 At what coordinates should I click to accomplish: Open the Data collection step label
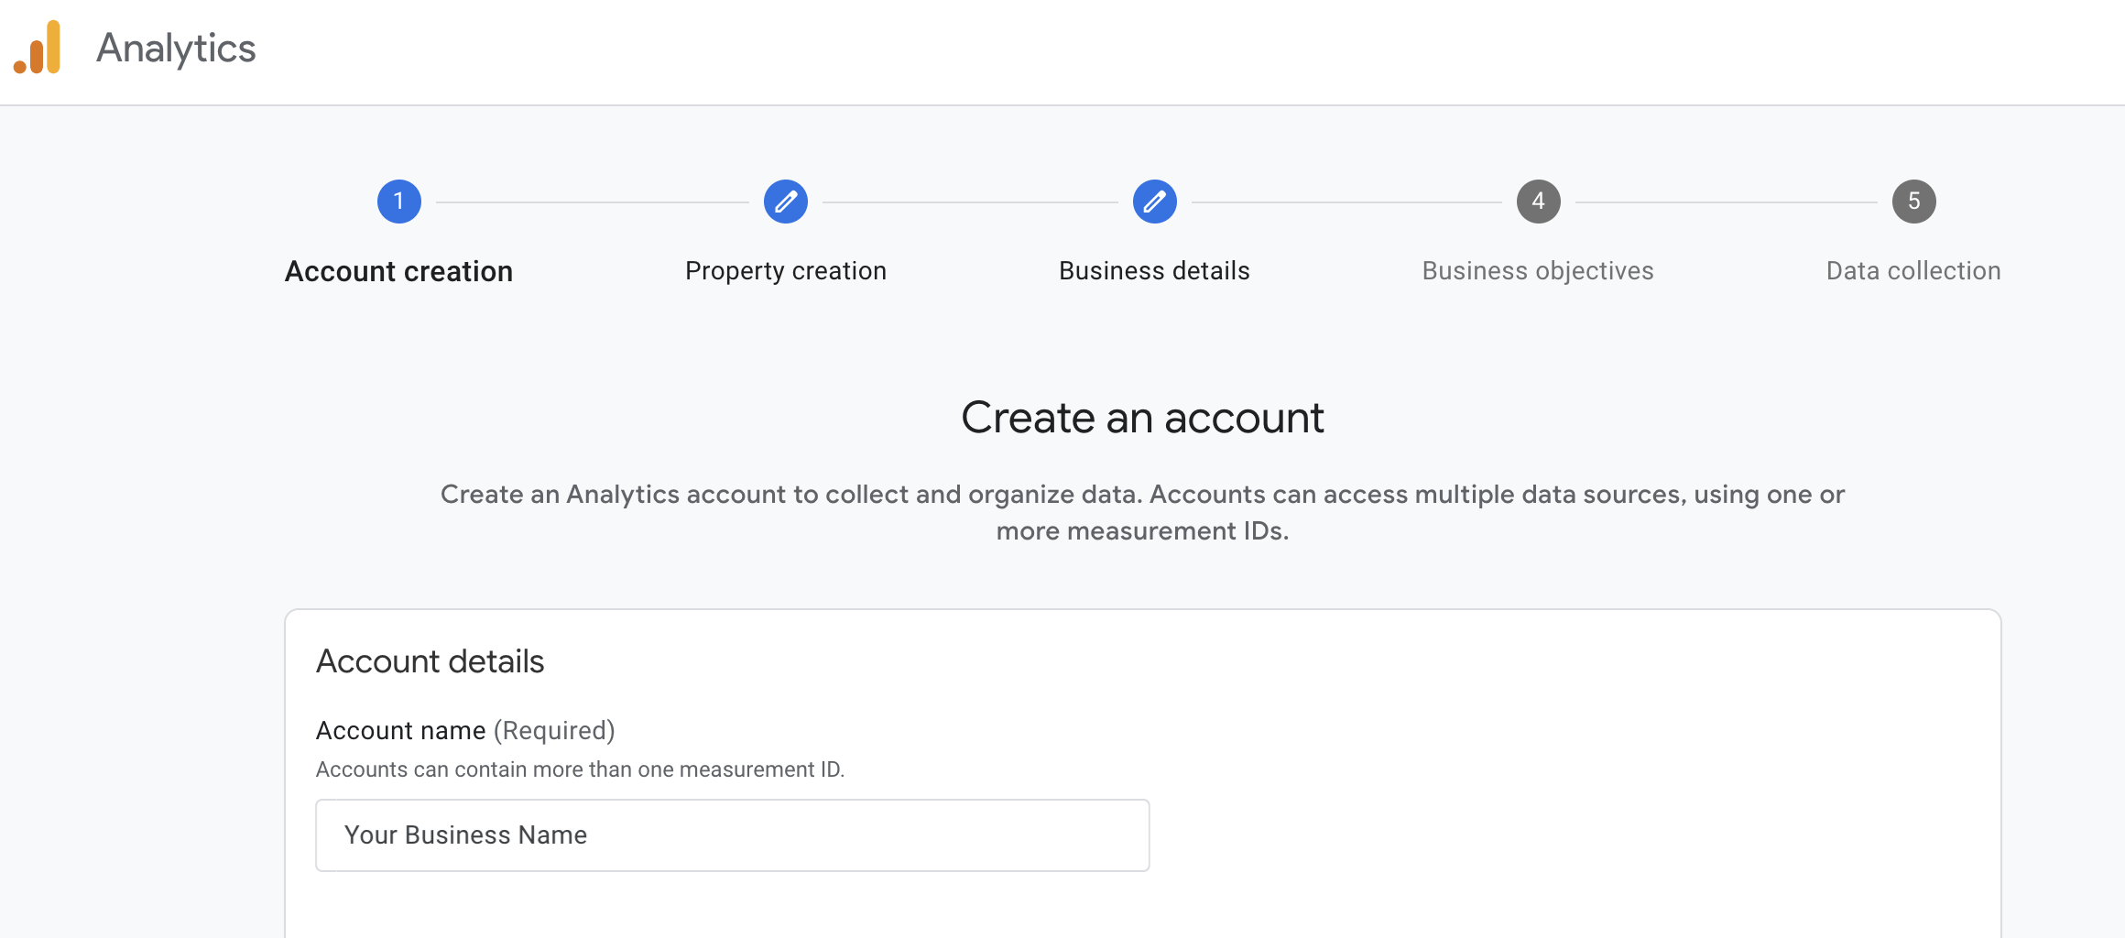[1913, 271]
